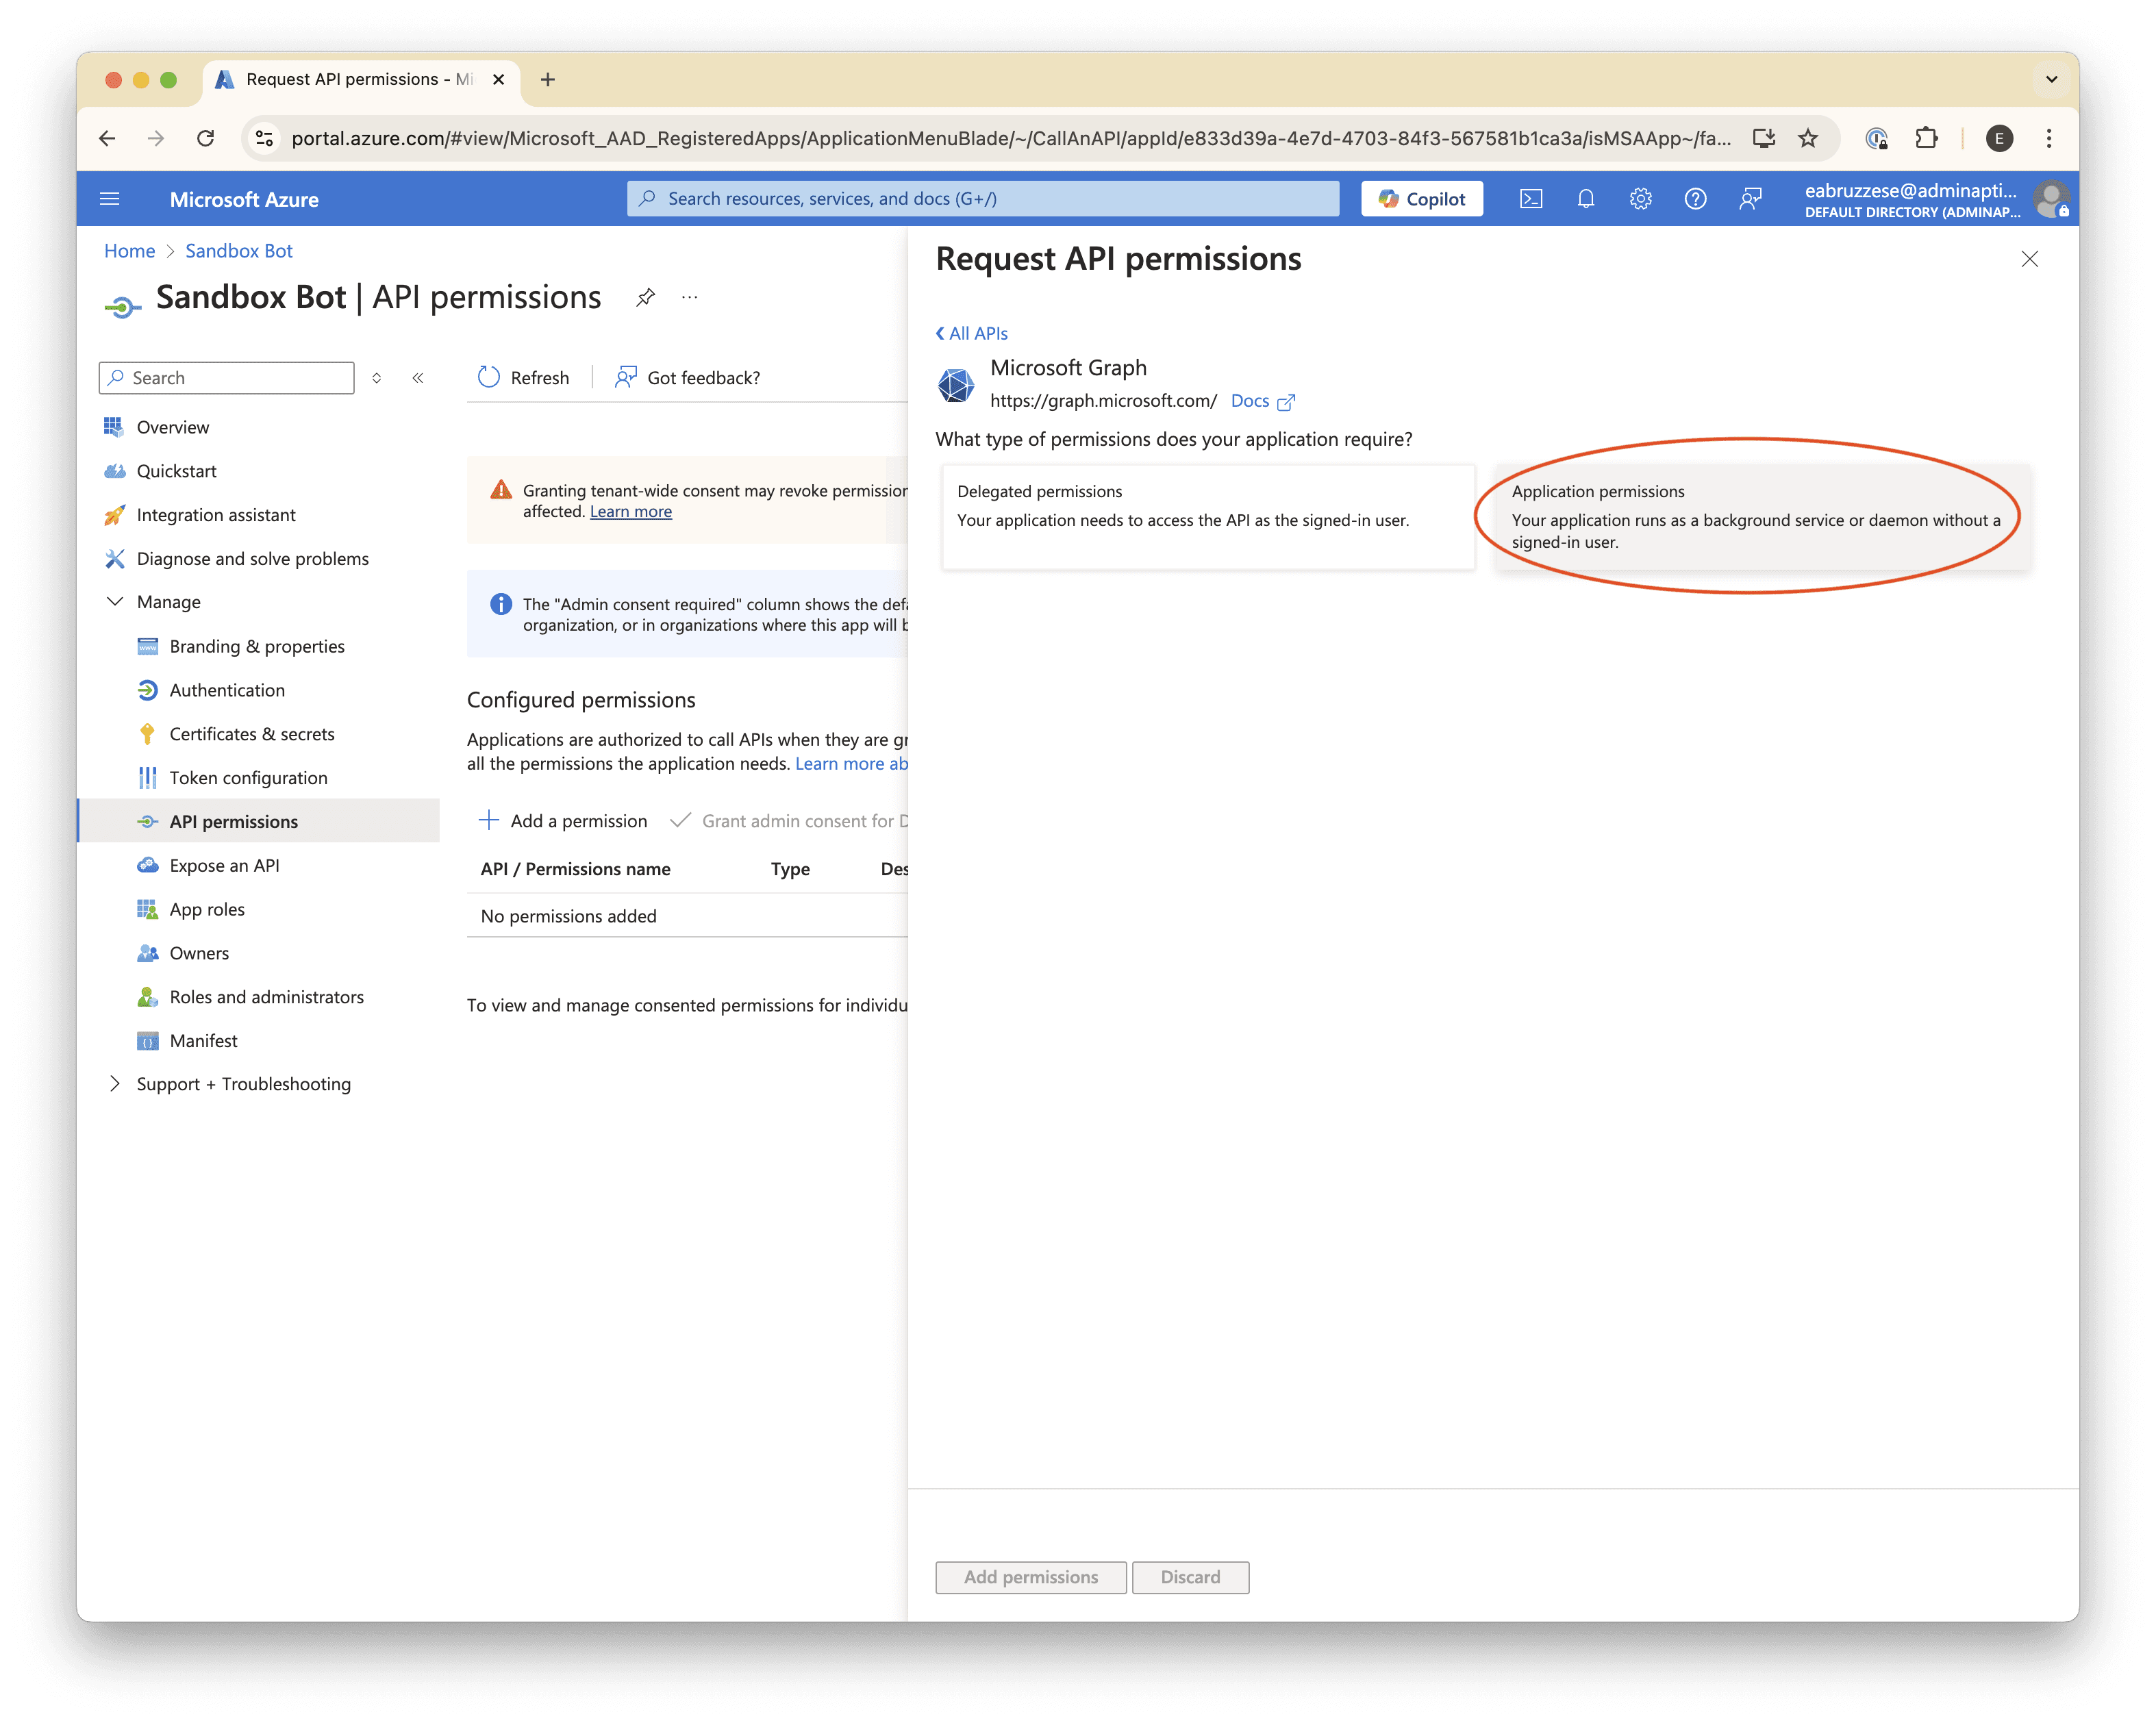The width and height of the screenshot is (2156, 1723).
Task: Focus the global Azure search bar
Action: pos(983,199)
